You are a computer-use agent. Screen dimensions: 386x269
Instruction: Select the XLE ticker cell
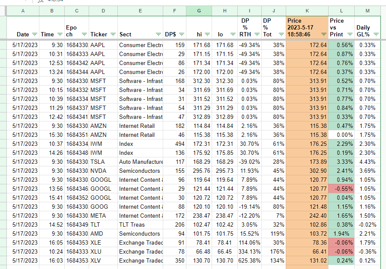click(103, 242)
